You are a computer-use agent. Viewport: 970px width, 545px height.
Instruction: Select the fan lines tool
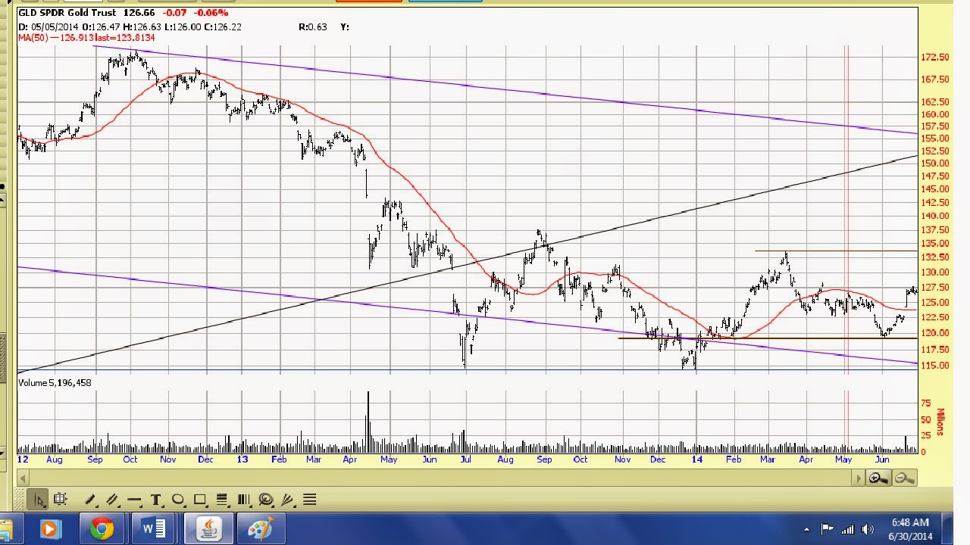pyautogui.click(x=288, y=500)
